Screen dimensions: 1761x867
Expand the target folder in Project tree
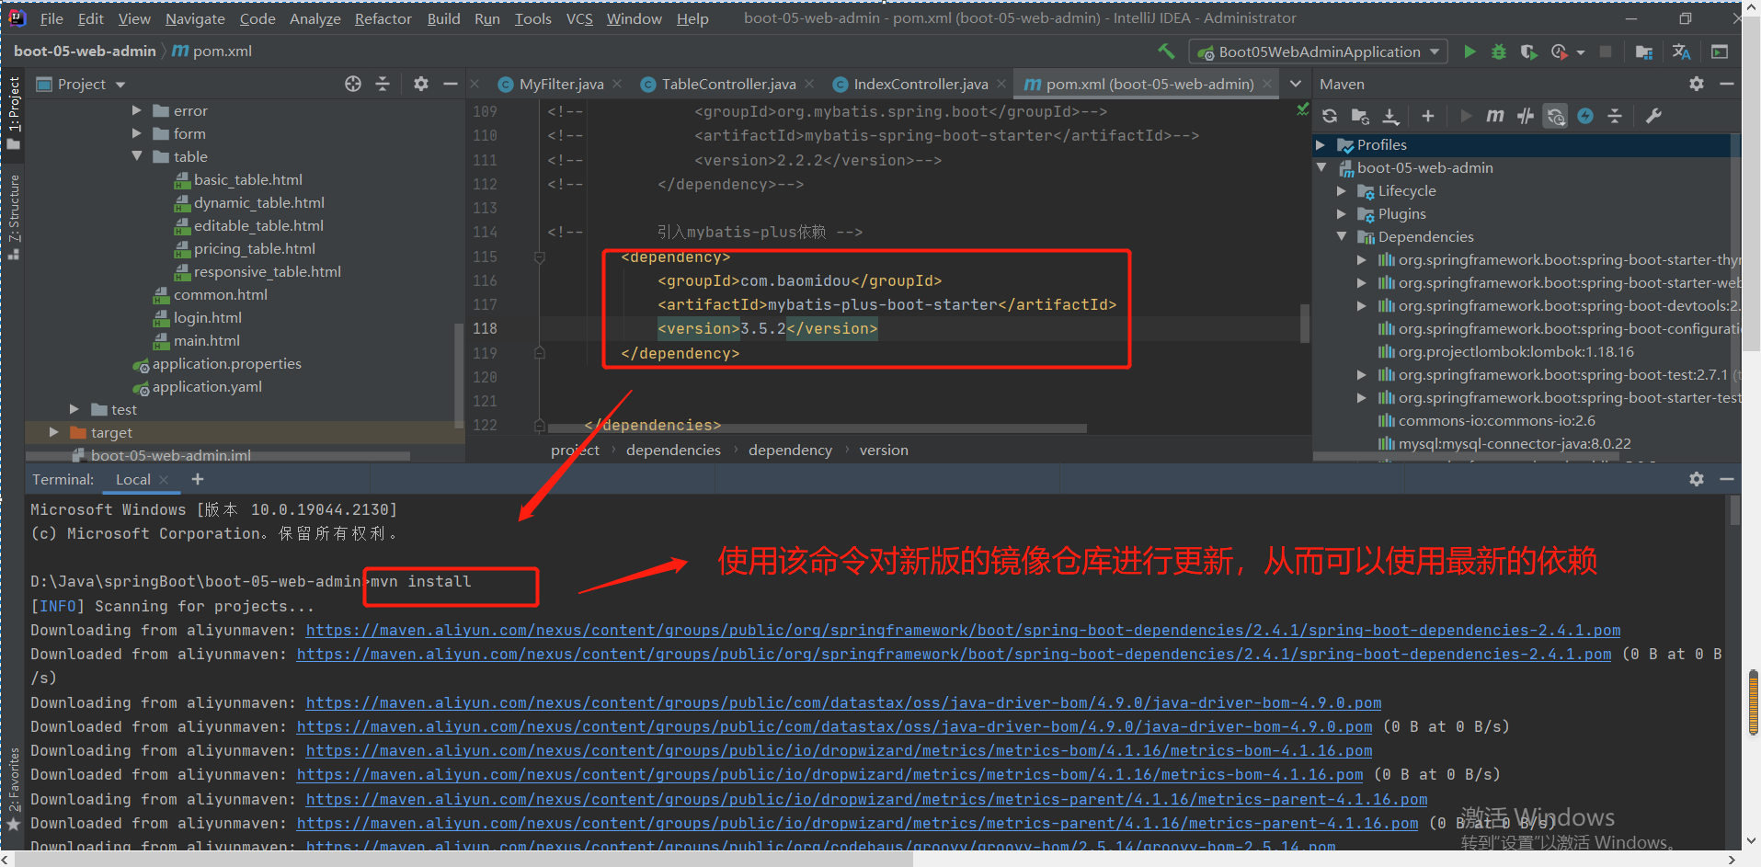point(54,432)
